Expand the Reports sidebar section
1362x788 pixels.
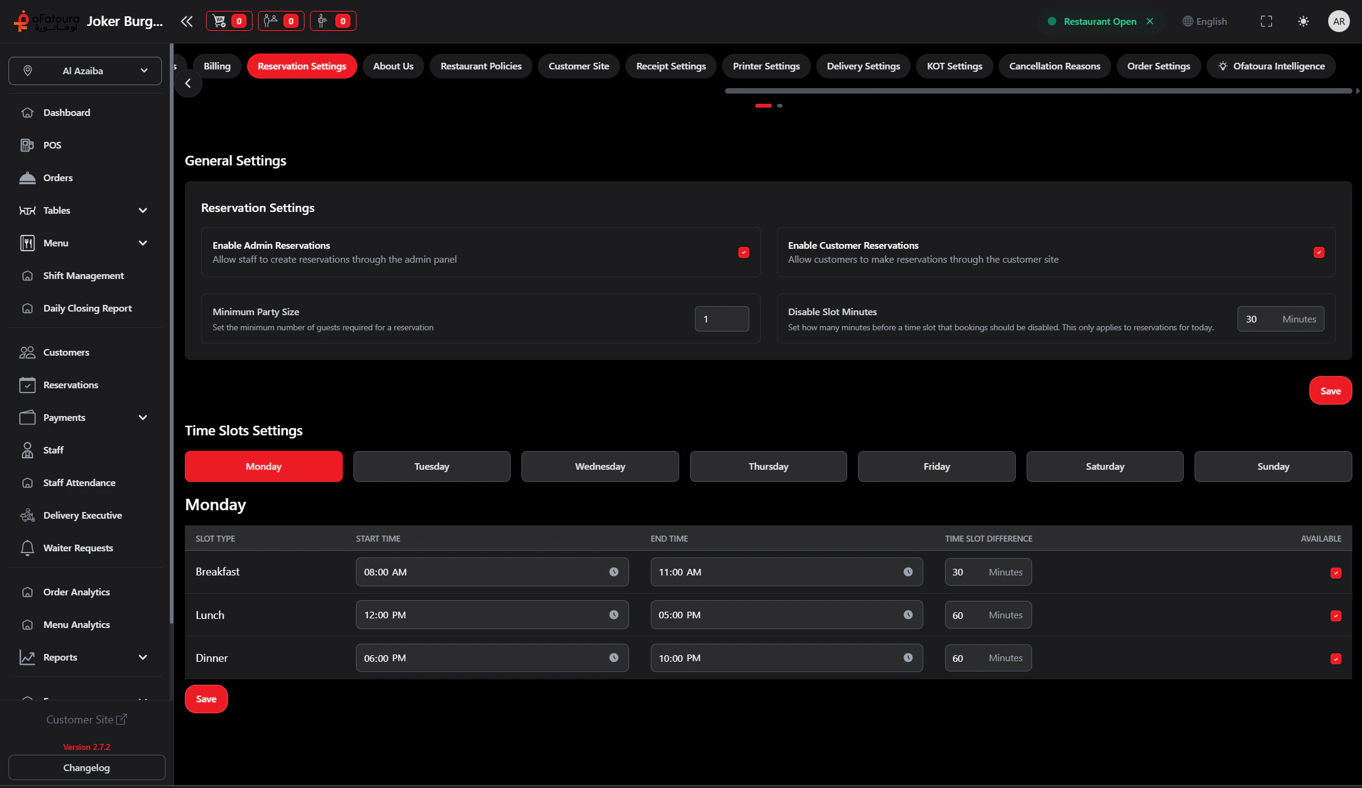click(x=143, y=657)
